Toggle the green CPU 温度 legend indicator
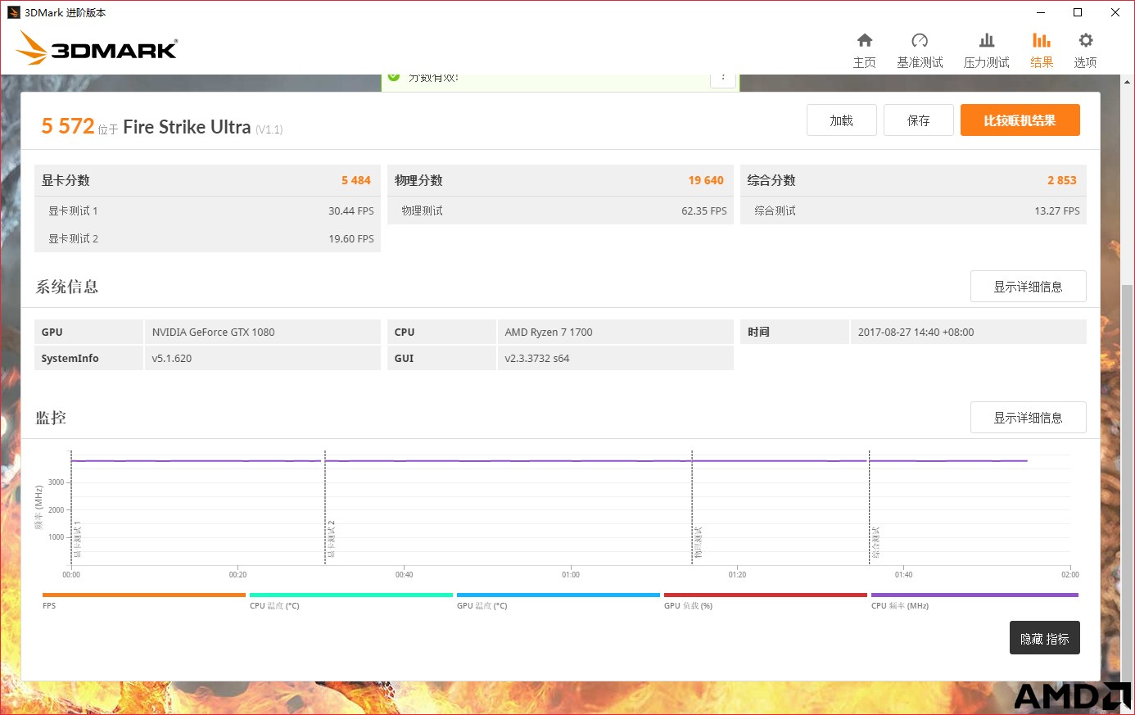Image resolution: width=1135 pixels, height=715 pixels. point(351,595)
